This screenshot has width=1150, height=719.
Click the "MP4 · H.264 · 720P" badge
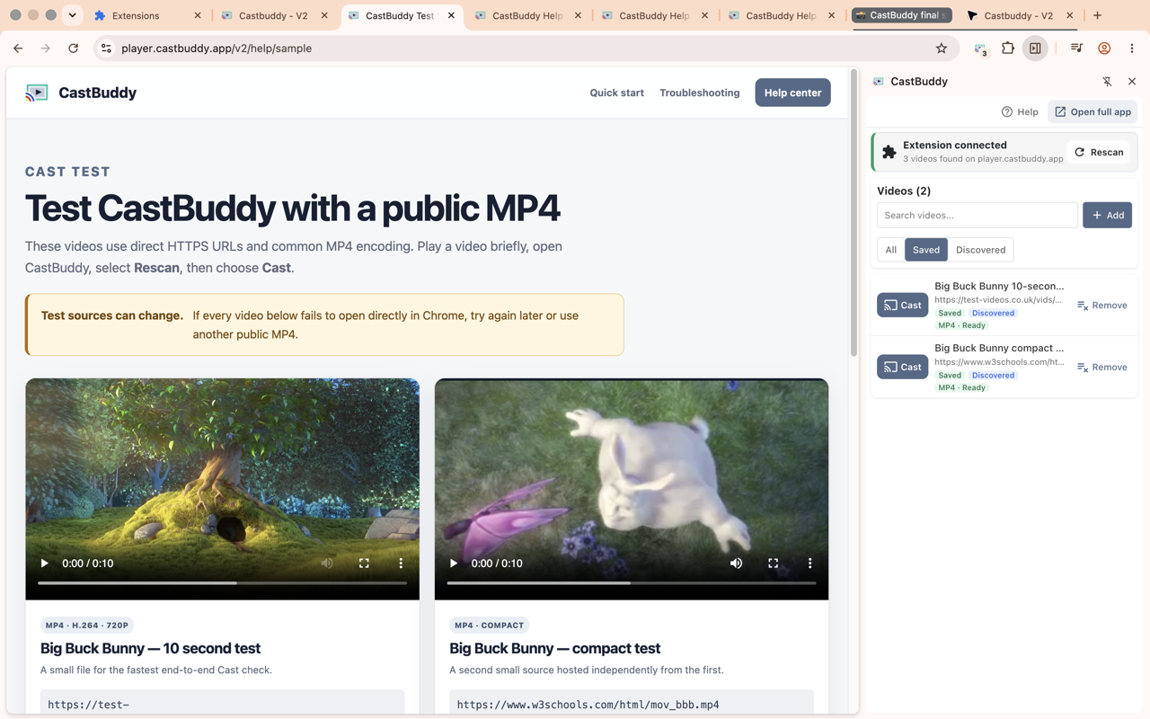click(x=87, y=626)
